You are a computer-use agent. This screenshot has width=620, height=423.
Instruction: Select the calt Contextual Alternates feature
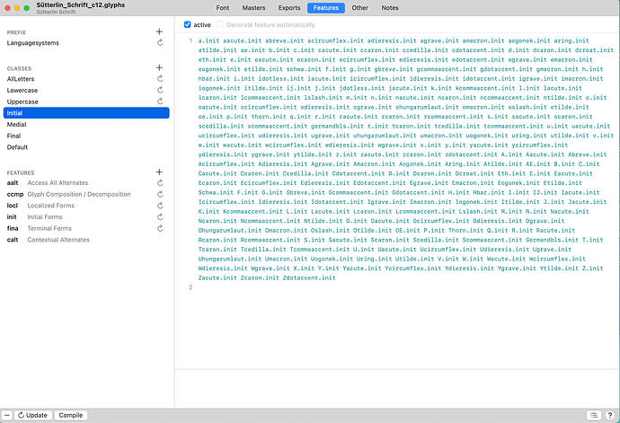86,240
